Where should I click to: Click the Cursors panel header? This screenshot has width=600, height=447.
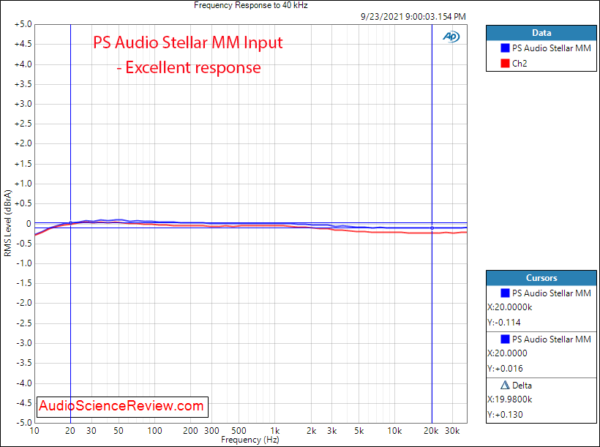tap(541, 278)
